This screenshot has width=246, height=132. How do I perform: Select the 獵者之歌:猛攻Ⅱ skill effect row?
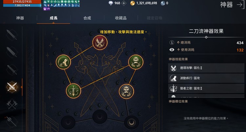coord(206,88)
